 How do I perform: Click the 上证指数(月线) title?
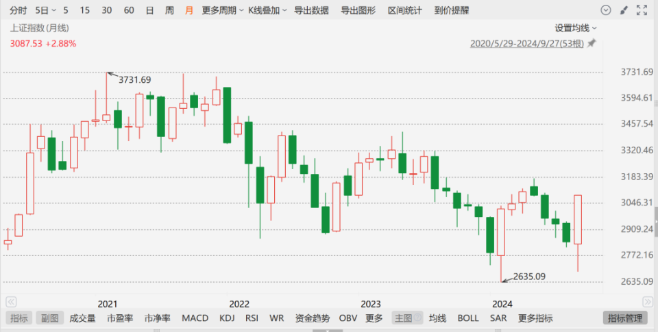click(40, 28)
